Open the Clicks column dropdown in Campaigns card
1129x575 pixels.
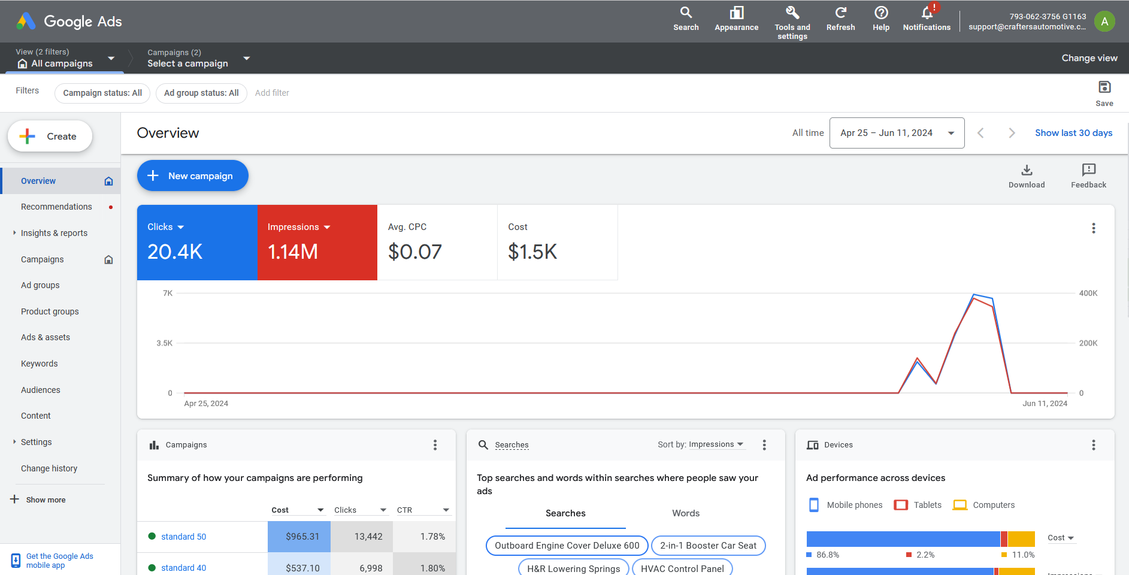(x=361, y=510)
